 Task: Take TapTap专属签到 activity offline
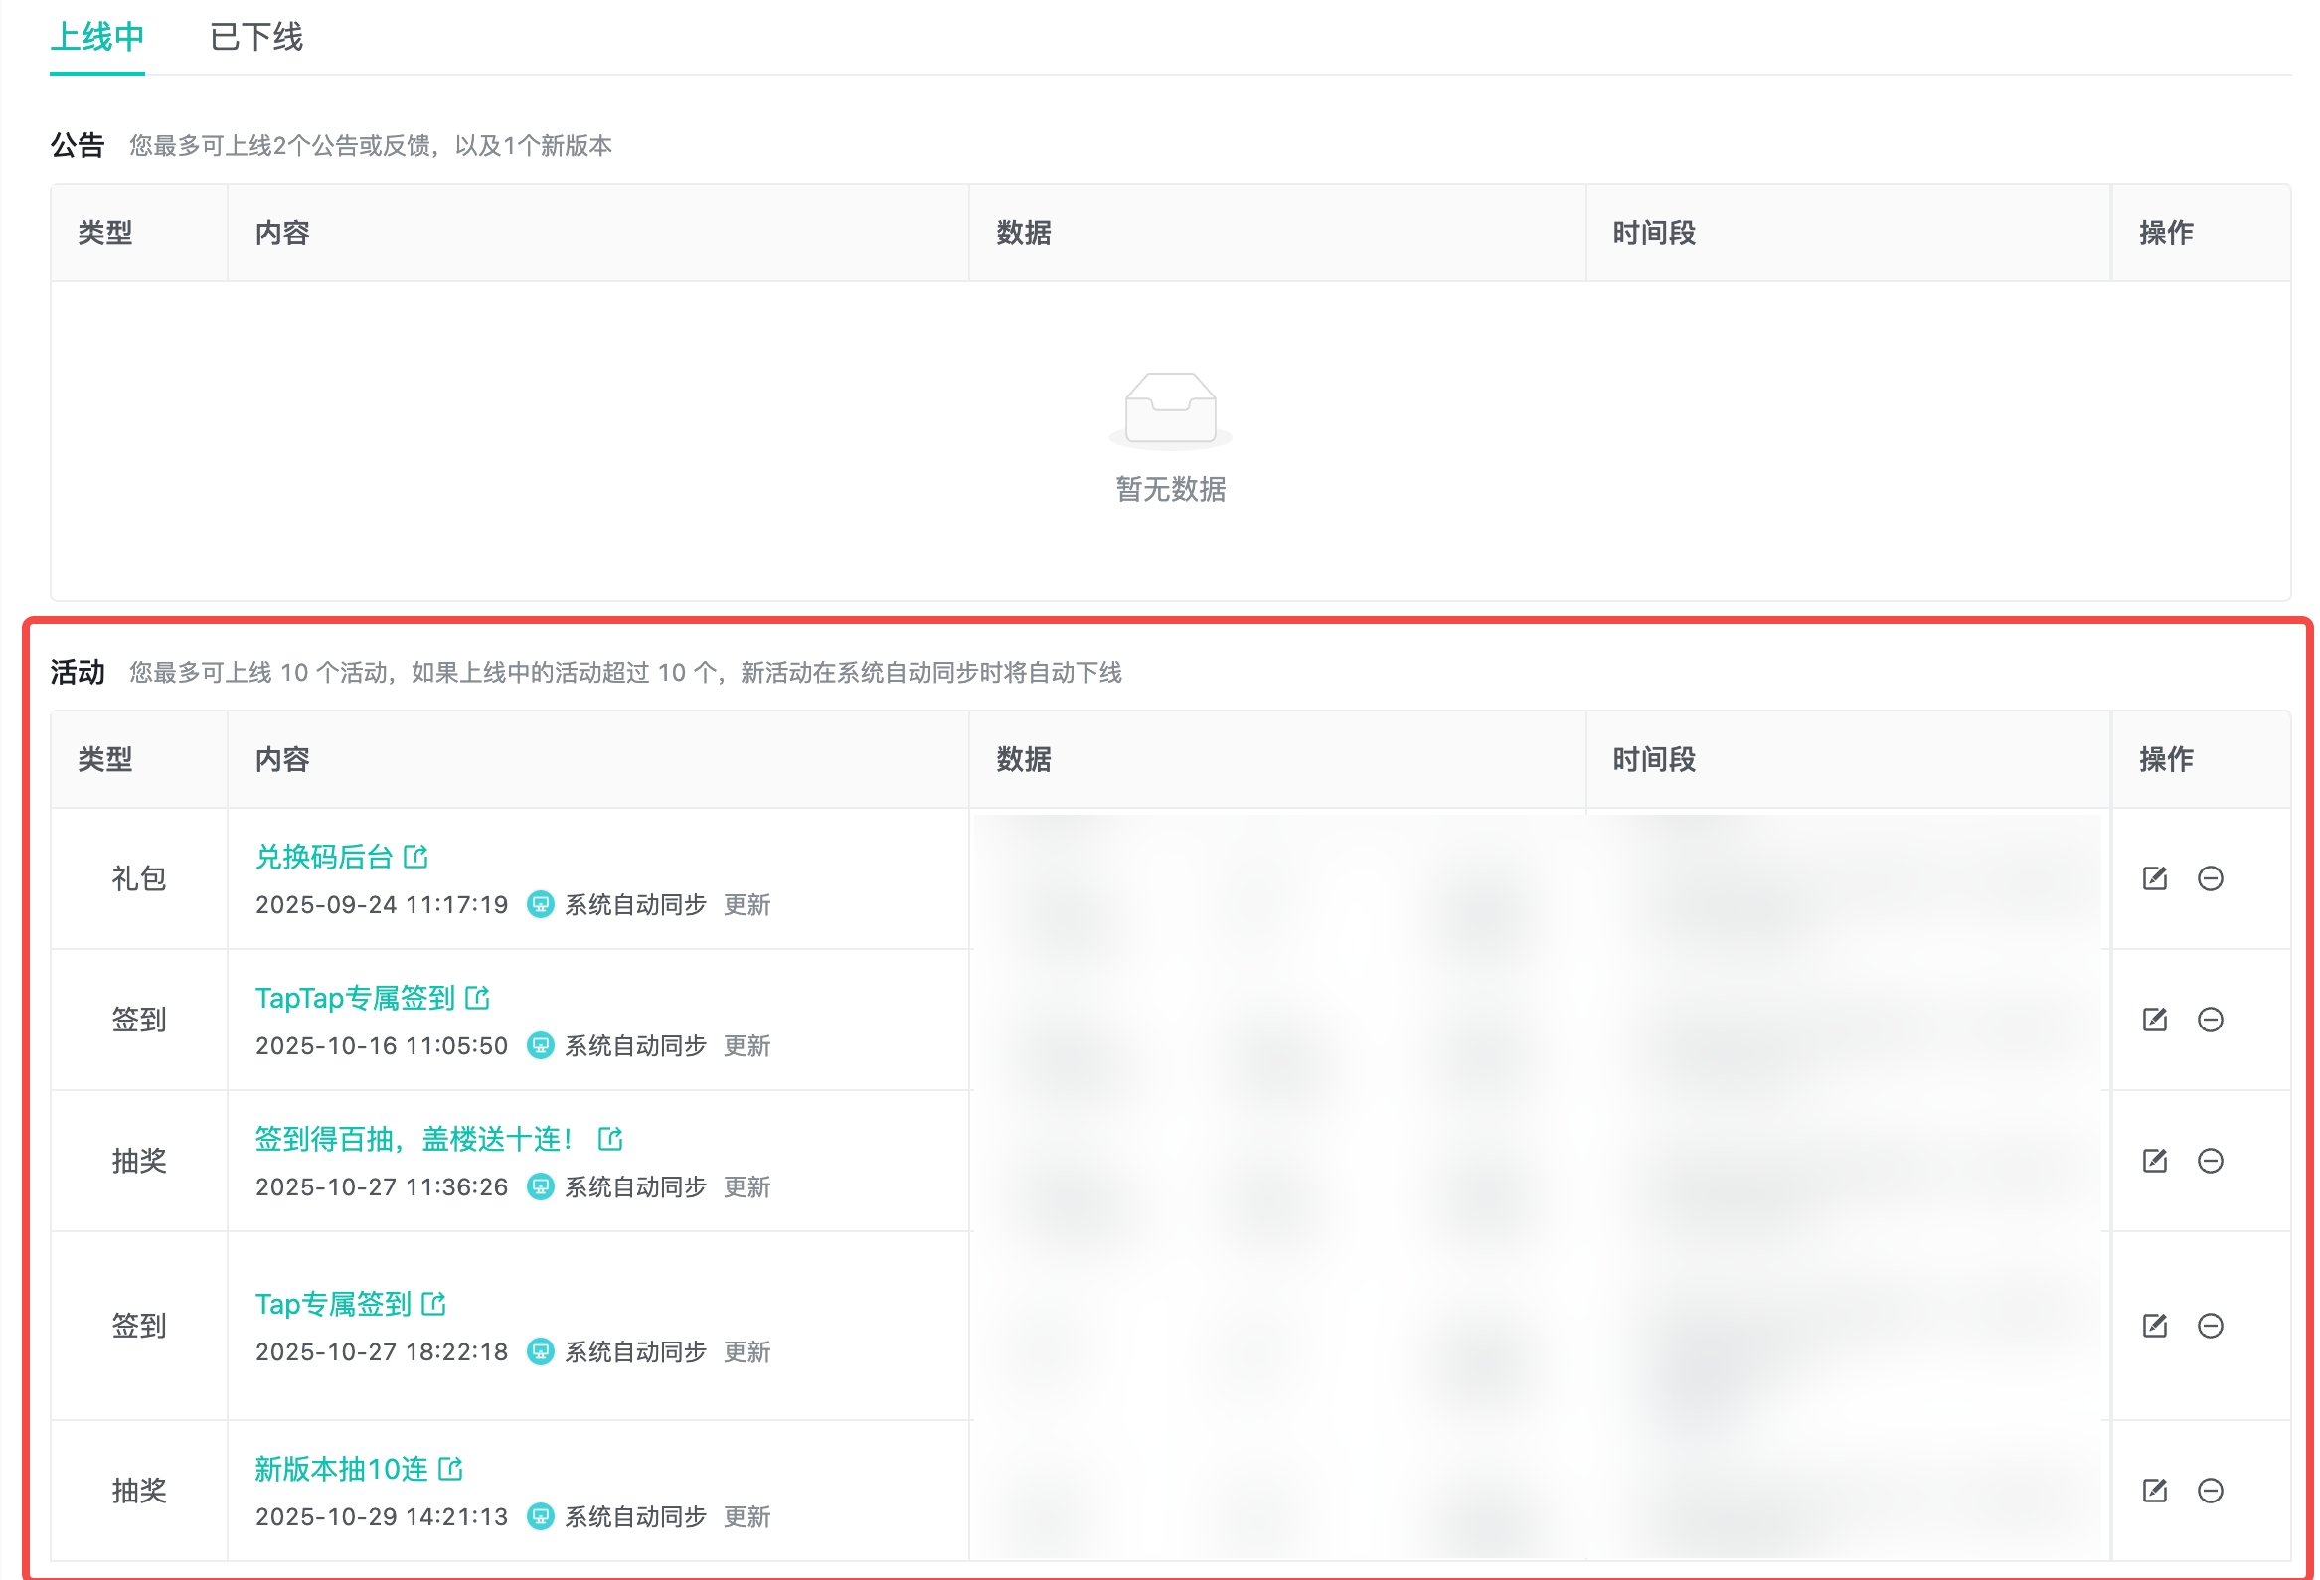pyautogui.click(x=2211, y=1020)
